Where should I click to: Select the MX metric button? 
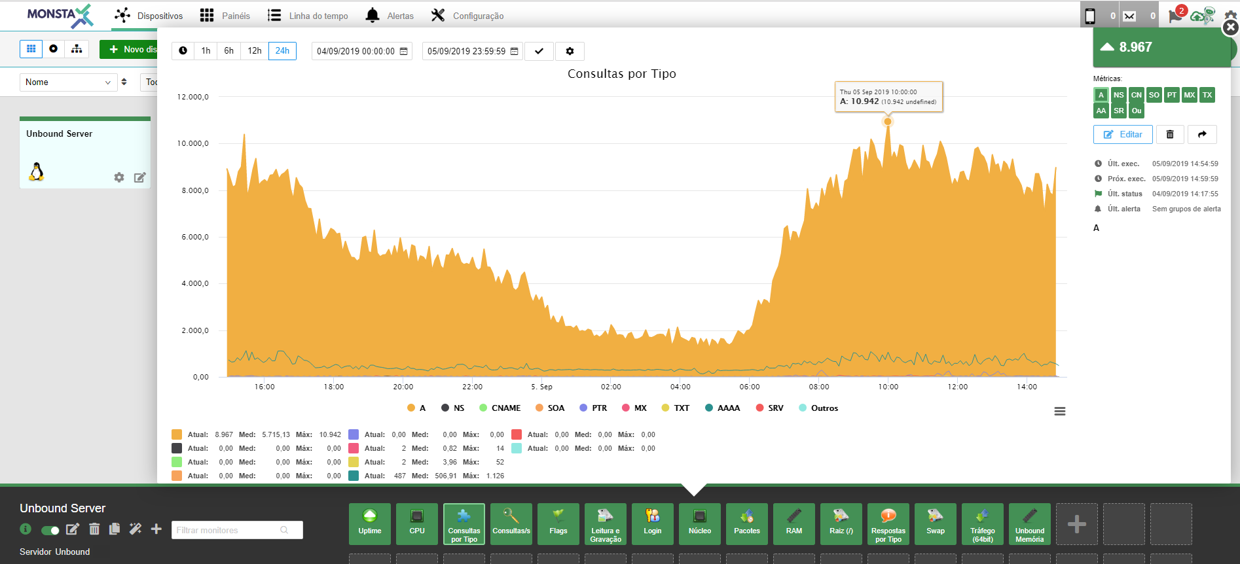click(x=1190, y=95)
